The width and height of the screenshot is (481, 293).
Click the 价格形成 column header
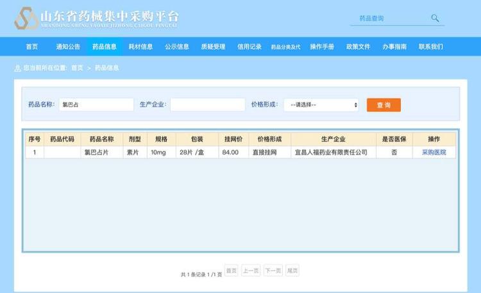pos(269,139)
